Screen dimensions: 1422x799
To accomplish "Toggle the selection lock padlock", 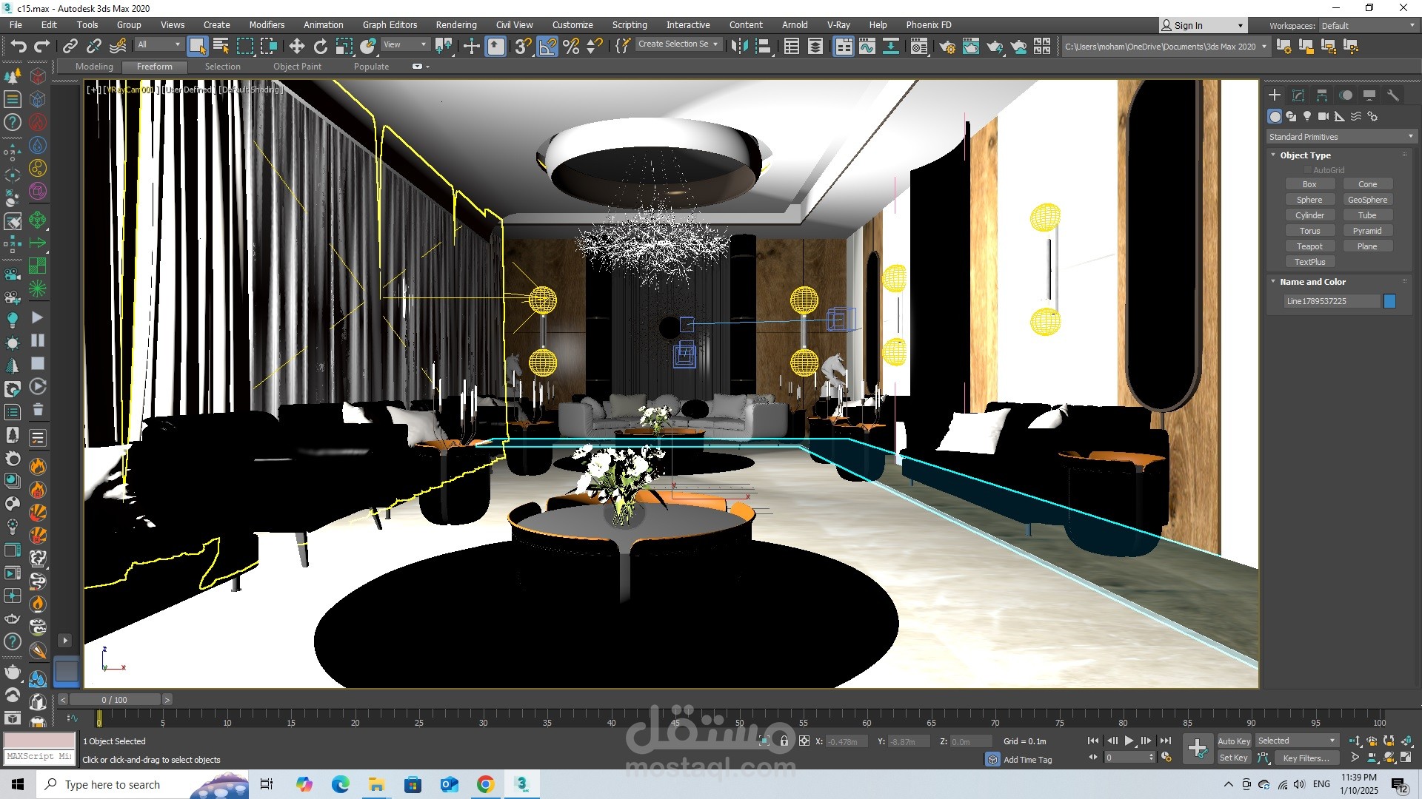I will (784, 741).
